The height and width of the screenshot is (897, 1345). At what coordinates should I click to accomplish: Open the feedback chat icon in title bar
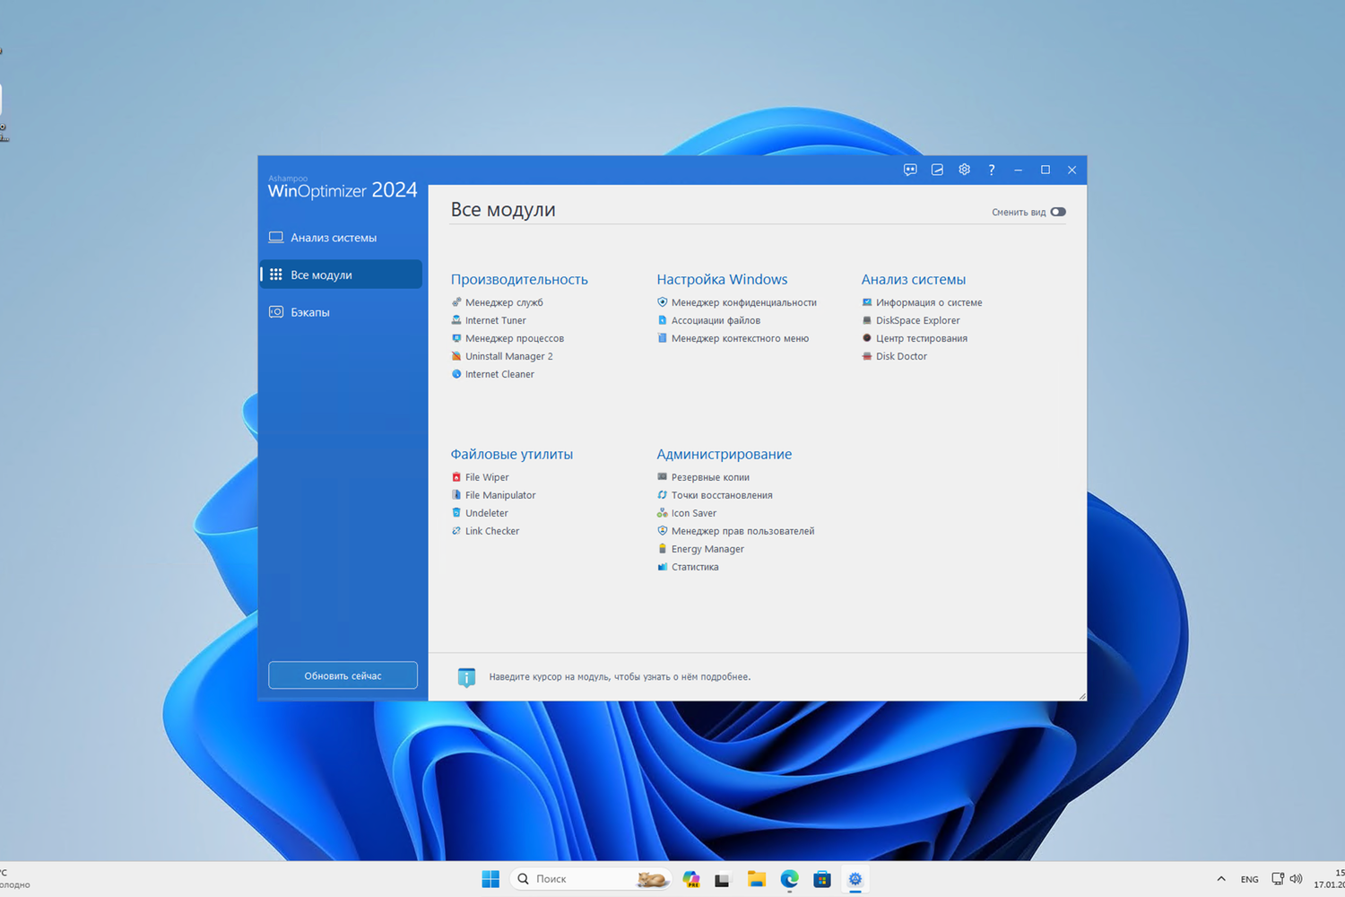pos(910,170)
